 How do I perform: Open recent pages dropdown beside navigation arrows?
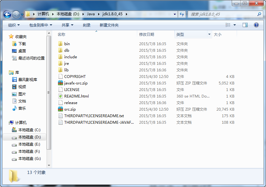pos(22,15)
